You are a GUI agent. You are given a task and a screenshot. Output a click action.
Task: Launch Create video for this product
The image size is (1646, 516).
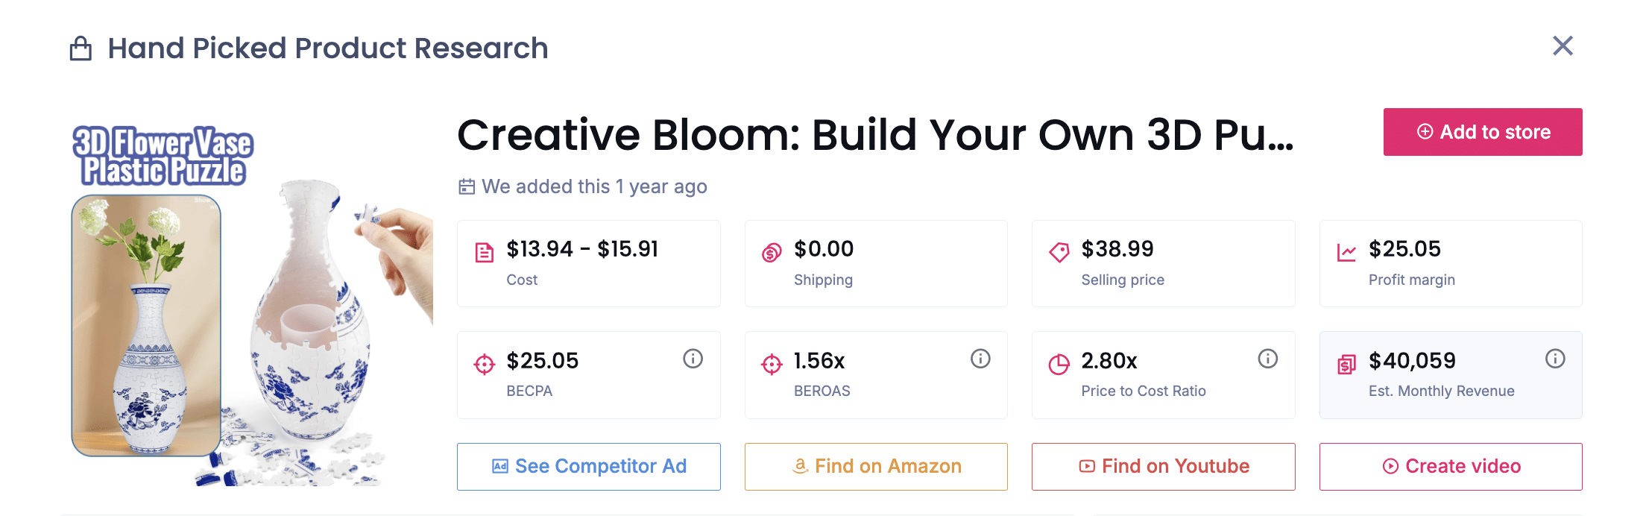1451,466
